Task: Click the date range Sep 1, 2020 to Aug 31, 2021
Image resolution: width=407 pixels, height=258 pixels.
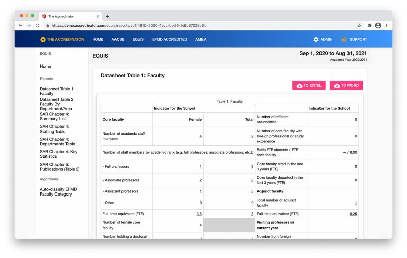Action: click(x=333, y=53)
